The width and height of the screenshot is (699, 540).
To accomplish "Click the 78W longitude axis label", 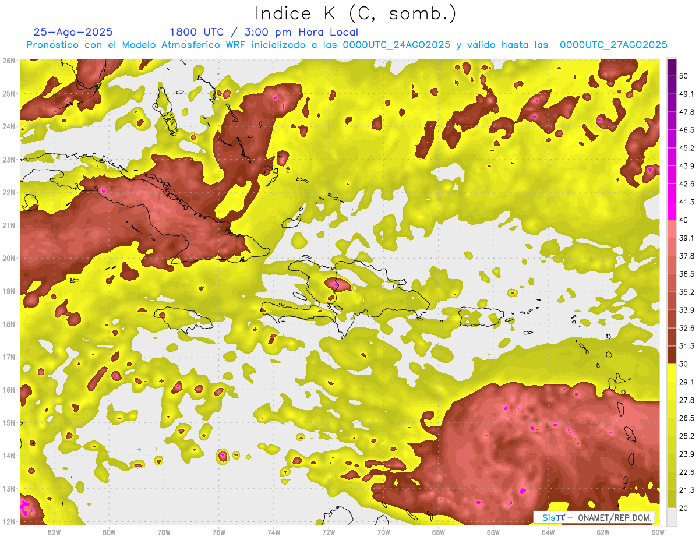I will coord(164,532).
